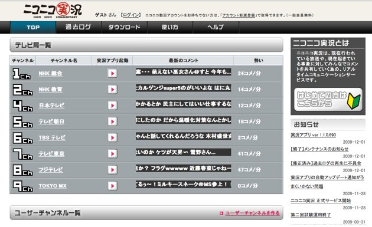Launch the commentary app for TOKYO MX
This screenshot has width=372, height=227.
point(112,186)
